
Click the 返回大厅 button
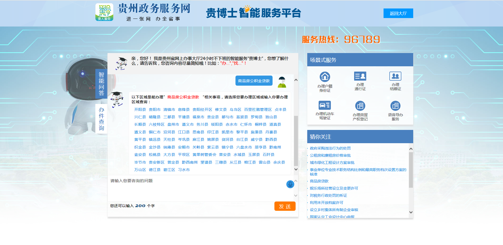click(398, 13)
